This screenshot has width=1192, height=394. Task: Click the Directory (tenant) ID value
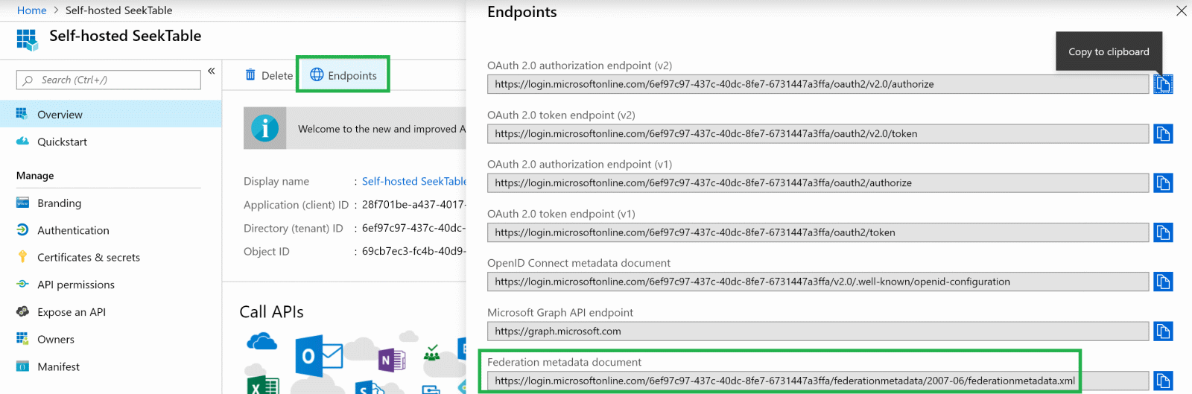coord(413,228)
